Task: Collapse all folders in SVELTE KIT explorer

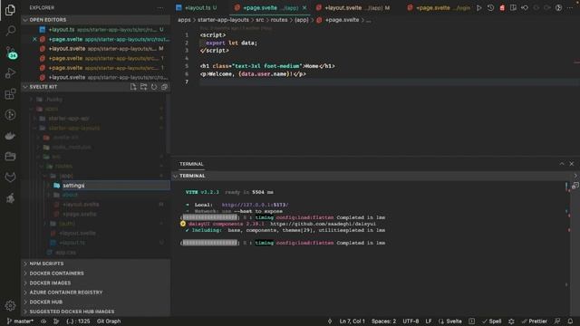Action: coord(164,87)
